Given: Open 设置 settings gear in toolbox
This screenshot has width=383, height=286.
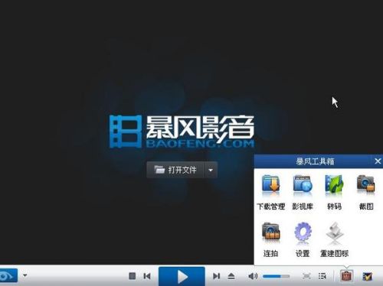Looking at the screenshot, I should (303, 239).
